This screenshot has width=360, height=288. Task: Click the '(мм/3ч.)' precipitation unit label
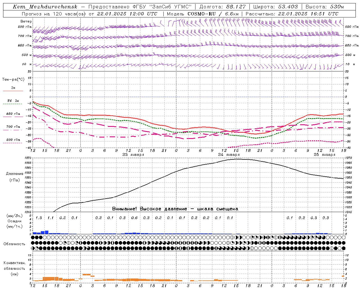(x=14, y=216)
